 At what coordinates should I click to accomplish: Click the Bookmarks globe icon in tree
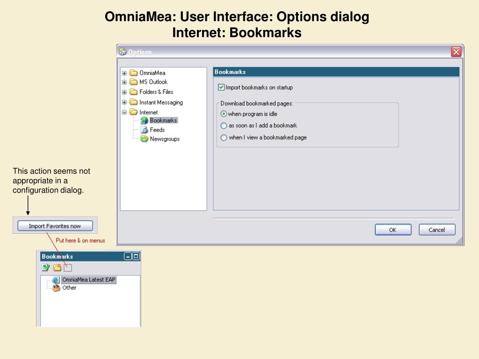click(144, 121)
